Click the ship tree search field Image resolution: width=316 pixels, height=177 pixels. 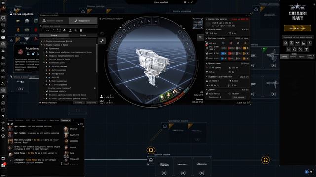click(24, 77)
